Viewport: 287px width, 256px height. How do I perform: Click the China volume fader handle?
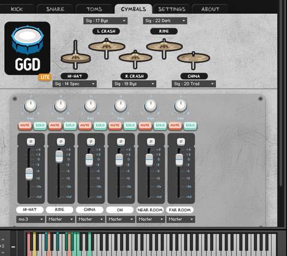tap(89, 160)
